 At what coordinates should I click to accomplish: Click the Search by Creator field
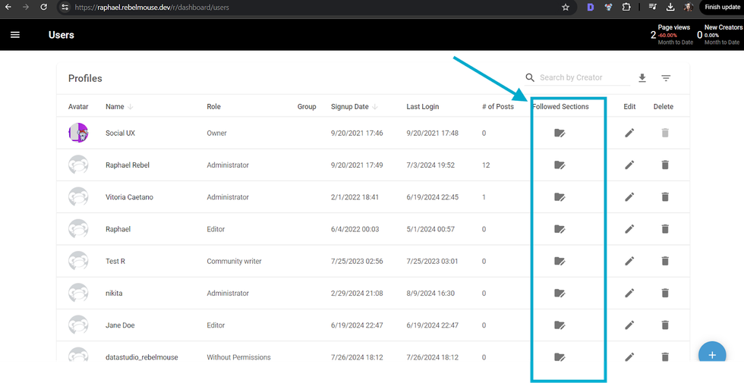coord(583,77)
